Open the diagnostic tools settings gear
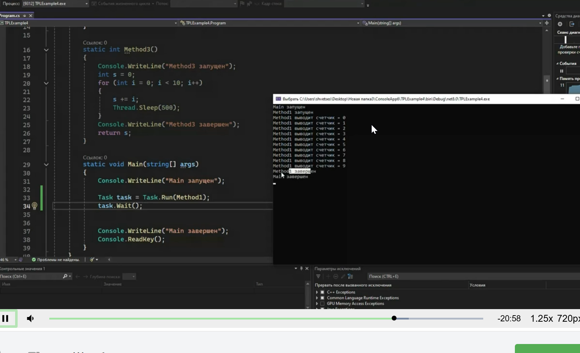The image size is (580, 353). [x=560, y=24]
